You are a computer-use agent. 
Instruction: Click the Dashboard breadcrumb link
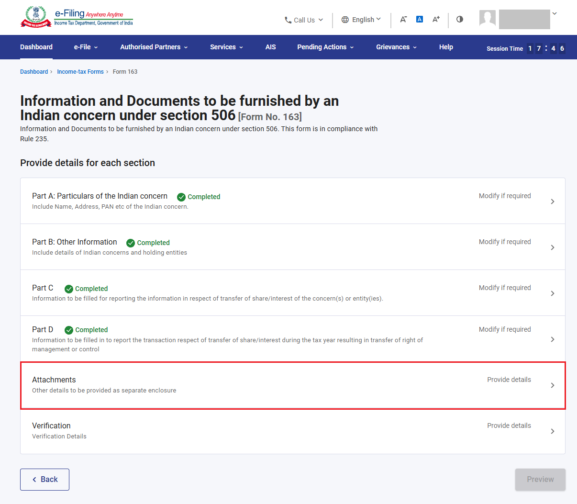pos(34,72)
